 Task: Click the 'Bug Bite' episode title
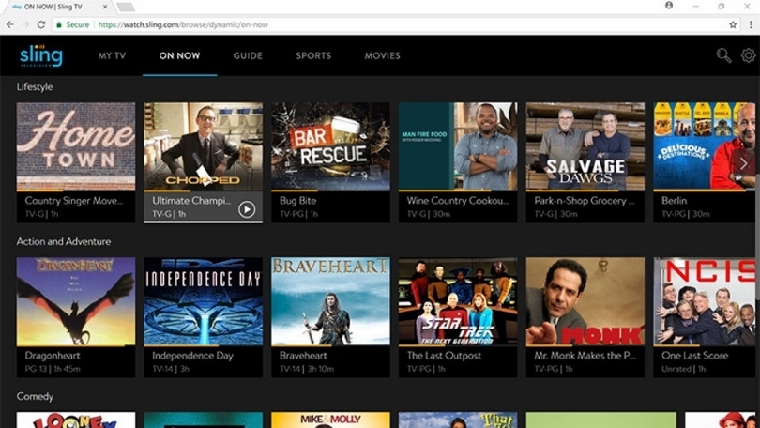coord(297,200)
